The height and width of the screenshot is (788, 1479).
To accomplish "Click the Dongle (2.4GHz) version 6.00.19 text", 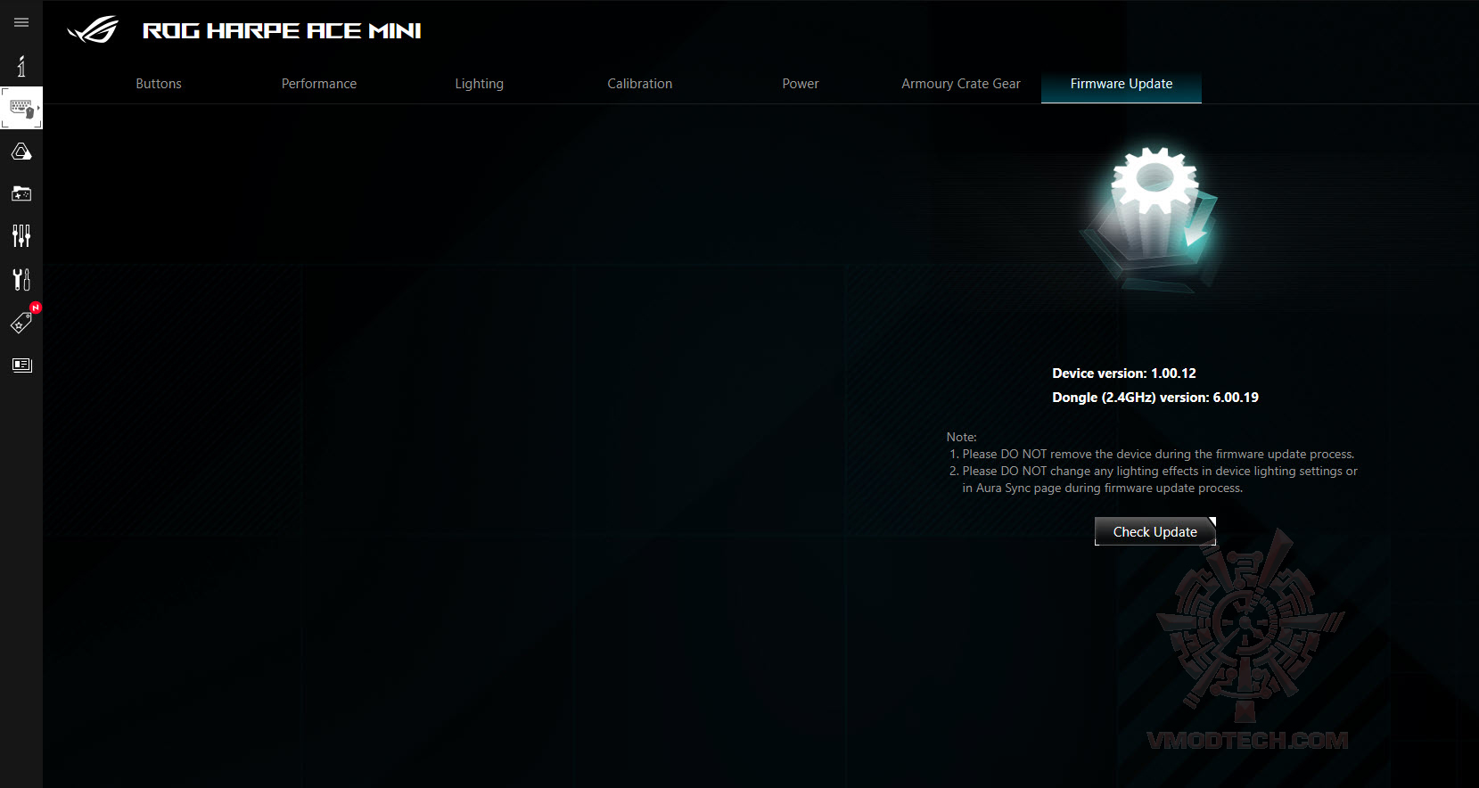I will tap(1155, 398).
